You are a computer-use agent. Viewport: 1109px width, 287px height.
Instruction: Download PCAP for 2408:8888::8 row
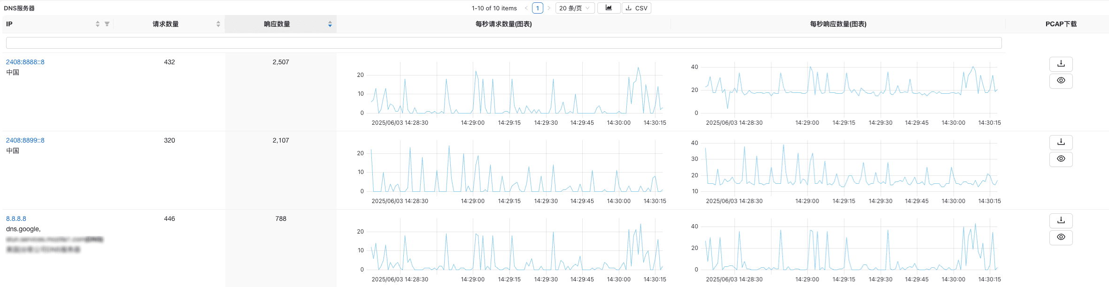(1061, 64)
